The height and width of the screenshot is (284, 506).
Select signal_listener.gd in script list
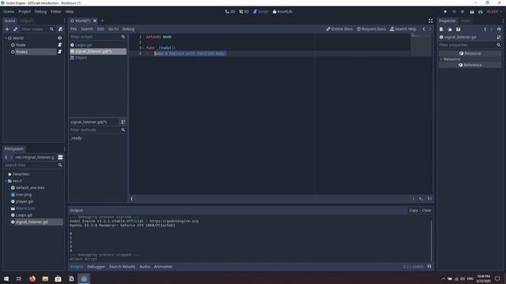[x=98, y=51]
